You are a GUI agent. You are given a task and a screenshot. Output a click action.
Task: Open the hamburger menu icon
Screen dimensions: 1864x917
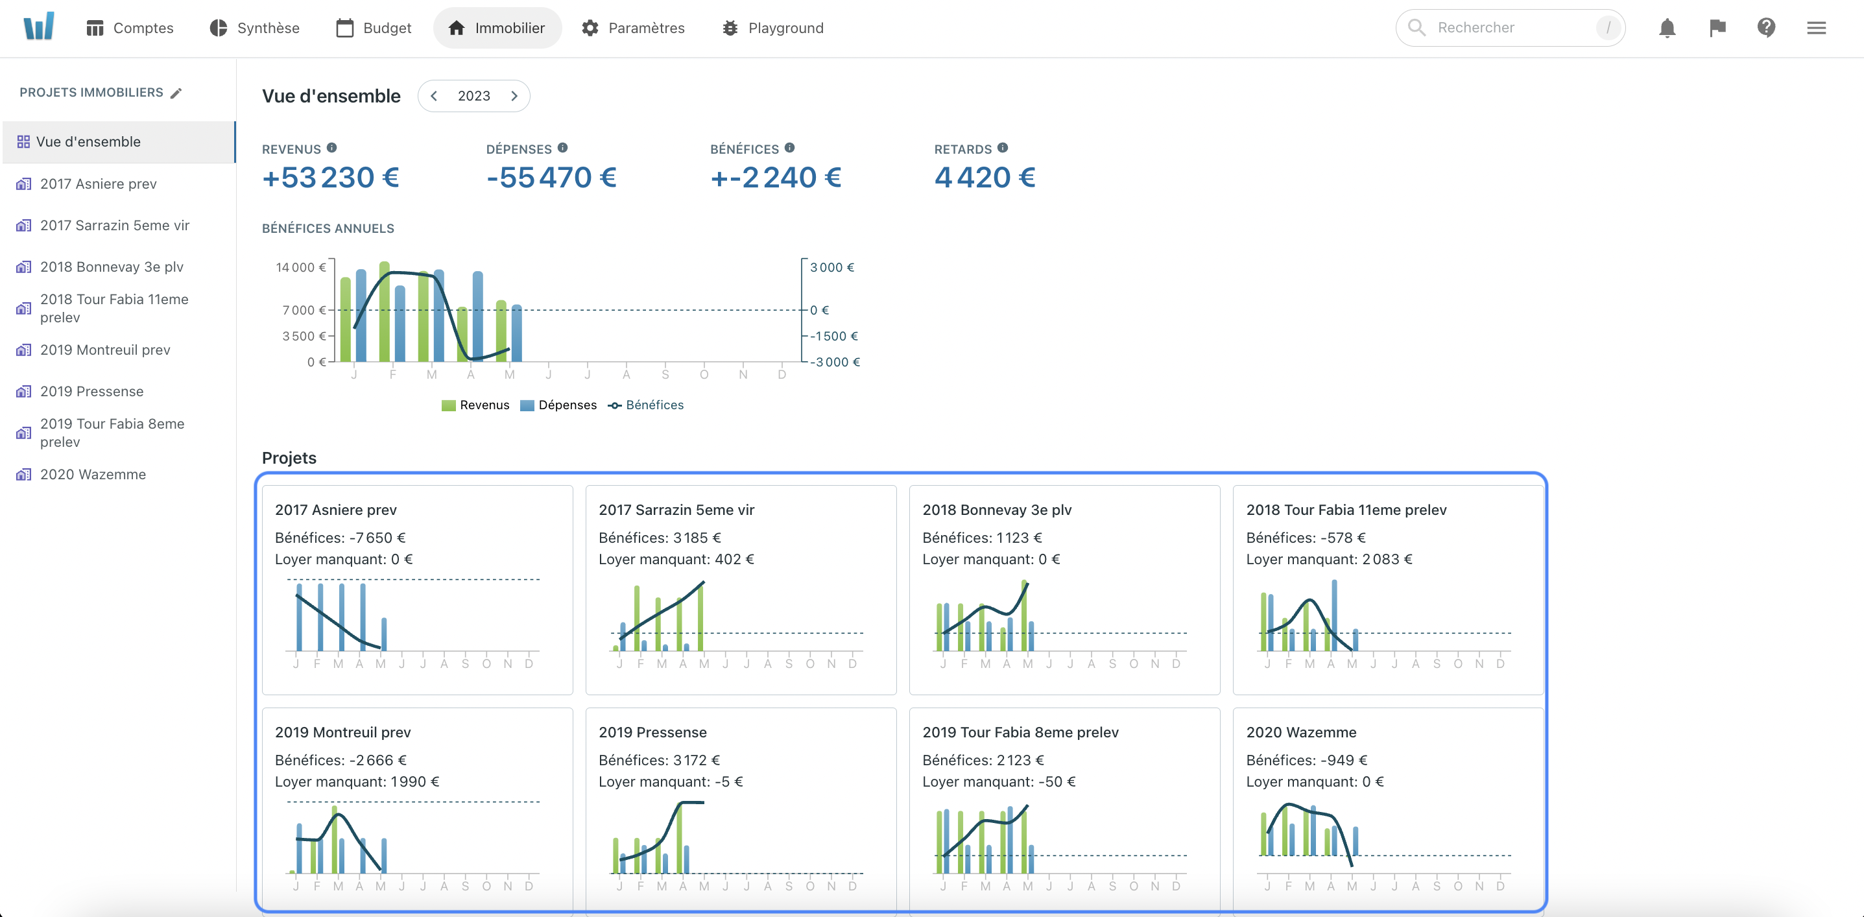[1815, 29]
